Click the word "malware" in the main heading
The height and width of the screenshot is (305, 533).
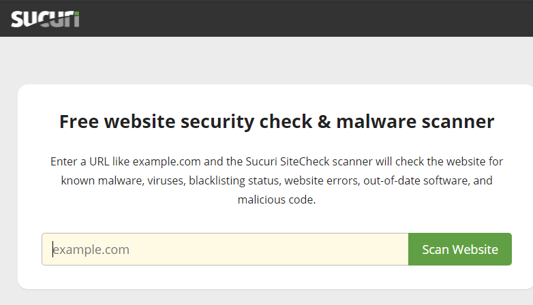(x=376, y=122)
